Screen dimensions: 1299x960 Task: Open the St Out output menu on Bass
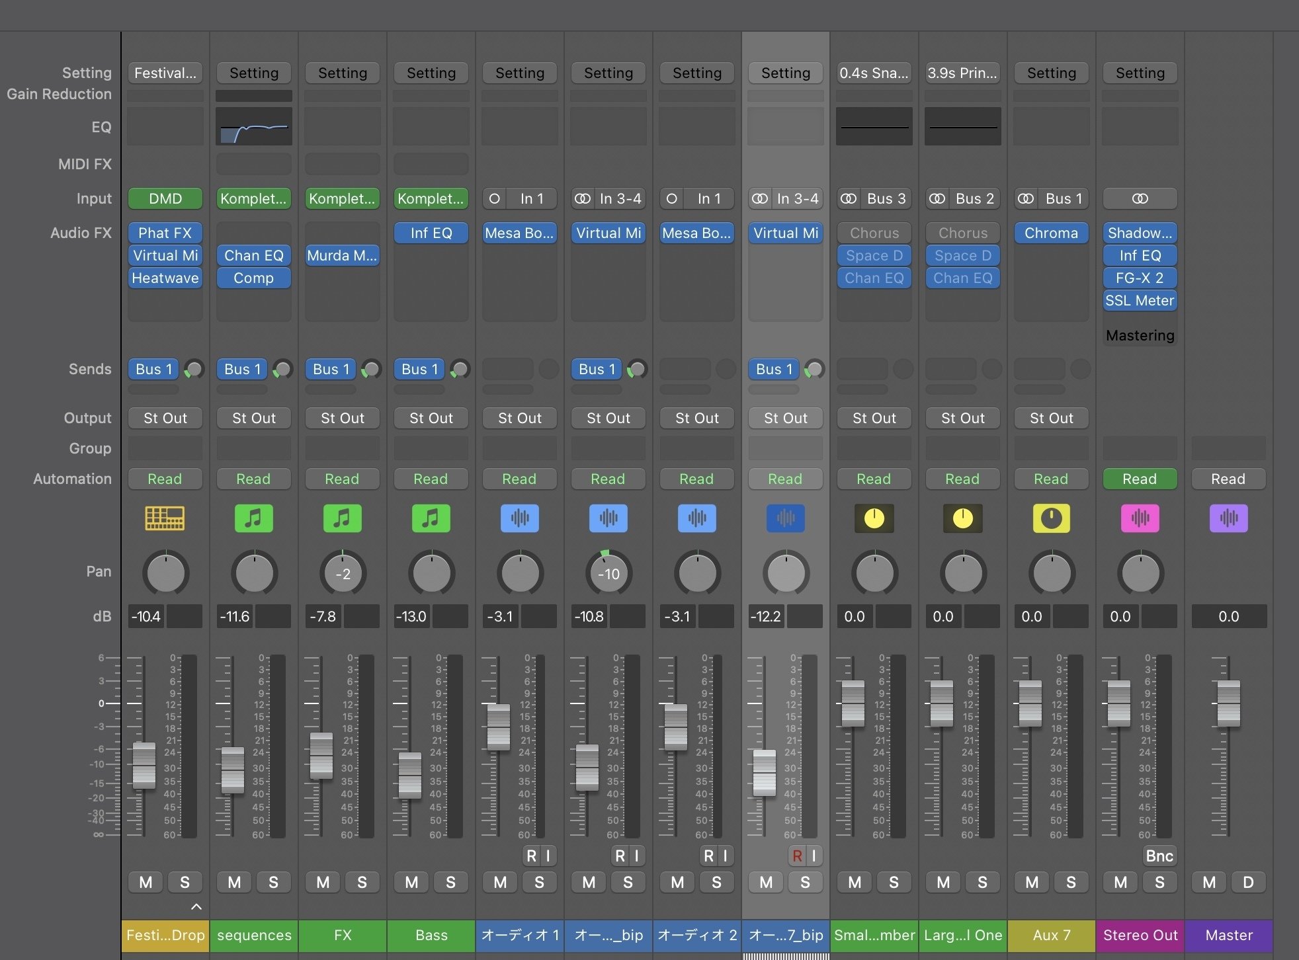(431, 418)
